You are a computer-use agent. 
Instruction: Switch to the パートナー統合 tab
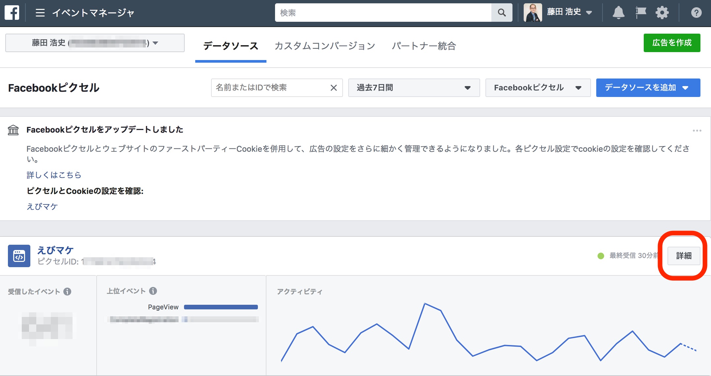[x=424, y=46]
